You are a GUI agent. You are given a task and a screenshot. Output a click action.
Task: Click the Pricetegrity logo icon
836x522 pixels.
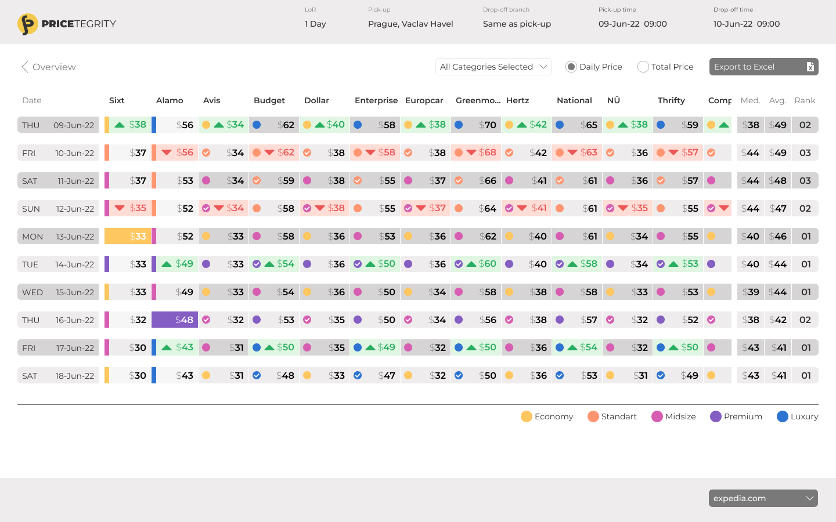[x=27, y=24]
